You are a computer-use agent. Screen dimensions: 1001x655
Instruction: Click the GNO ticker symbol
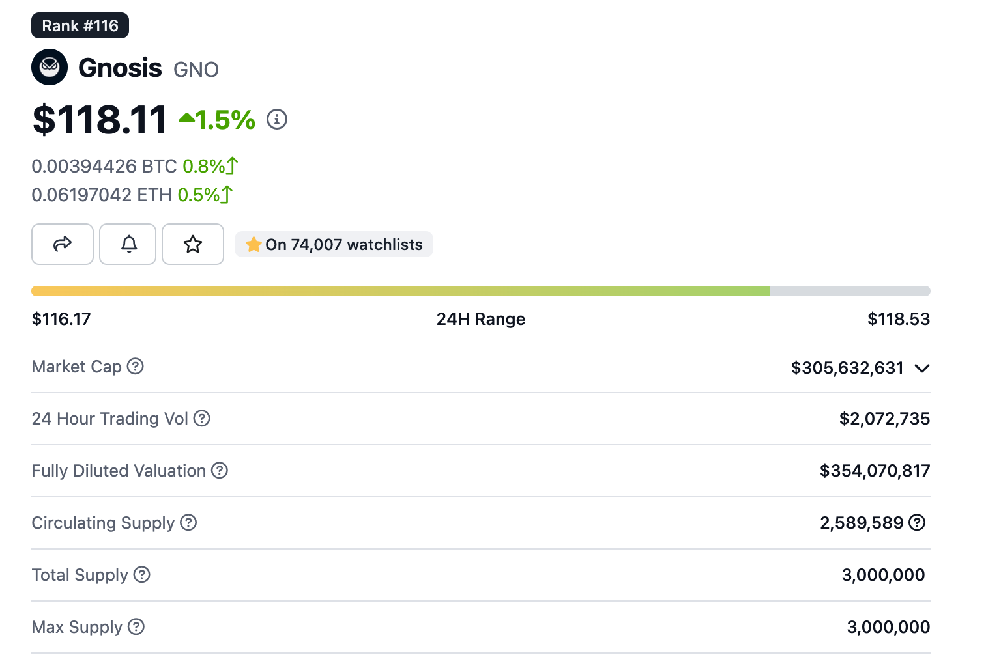pos(196,70)
